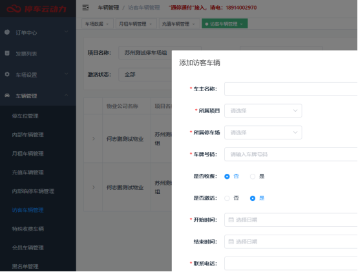
Task: Click the calendar icon in 开始时间 field
Action: tap(231, 220)
